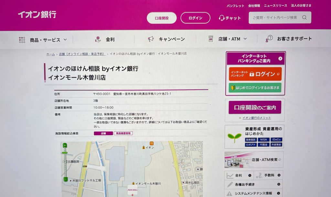Click the megaphone icon beside キャンペーン
331x197 pixels.
click(x=151, y=39)
